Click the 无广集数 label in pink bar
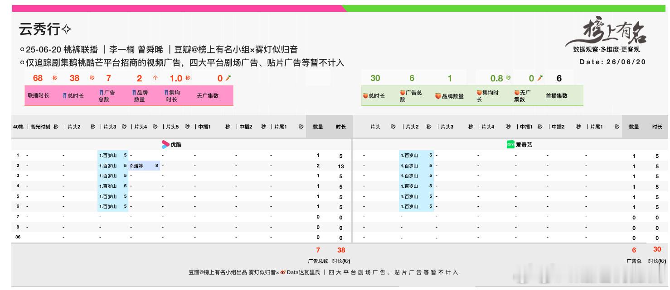This screenshot has height=290, width=670. point(208,96)
